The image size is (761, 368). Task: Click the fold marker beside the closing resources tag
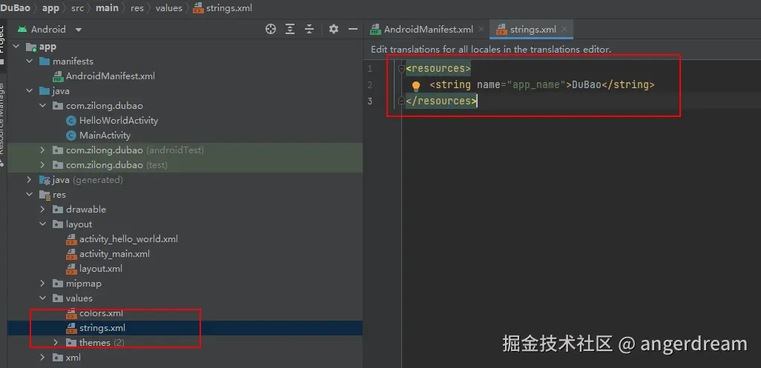click(401, 101)
